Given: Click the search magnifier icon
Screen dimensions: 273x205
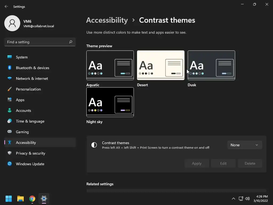Looking at the screenshot, I should coord(71,42).
